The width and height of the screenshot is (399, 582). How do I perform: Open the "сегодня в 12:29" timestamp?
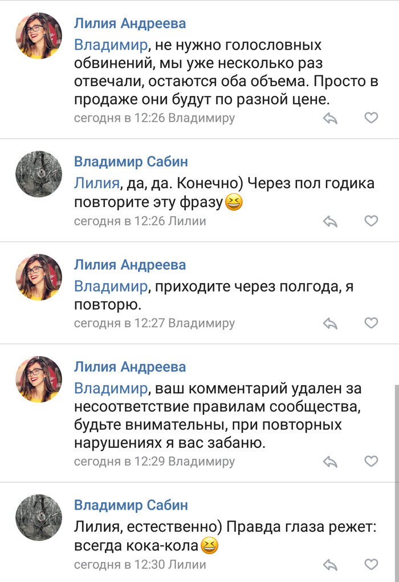click(x=119, y=461)
